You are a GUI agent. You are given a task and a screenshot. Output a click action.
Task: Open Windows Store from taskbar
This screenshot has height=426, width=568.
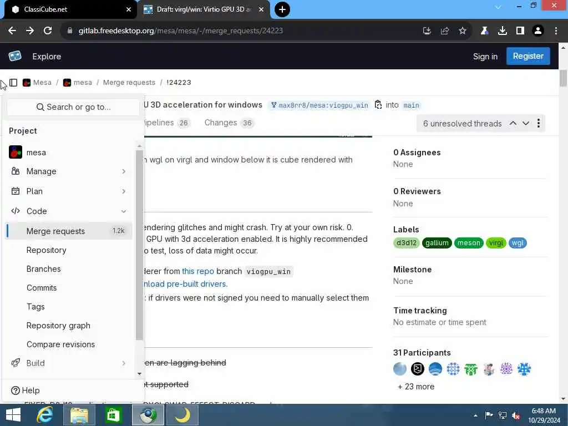[x=113, y=415]
